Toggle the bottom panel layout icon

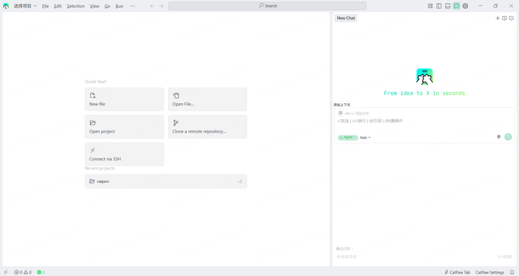(448, 6)
